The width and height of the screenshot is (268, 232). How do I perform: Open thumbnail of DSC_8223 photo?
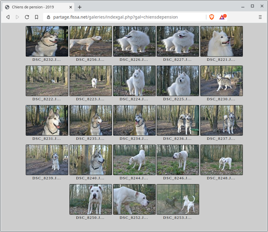91,81
